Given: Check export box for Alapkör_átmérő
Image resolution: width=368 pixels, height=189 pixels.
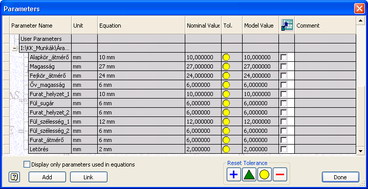Looking at the screenshot, I should pos(284,57).
